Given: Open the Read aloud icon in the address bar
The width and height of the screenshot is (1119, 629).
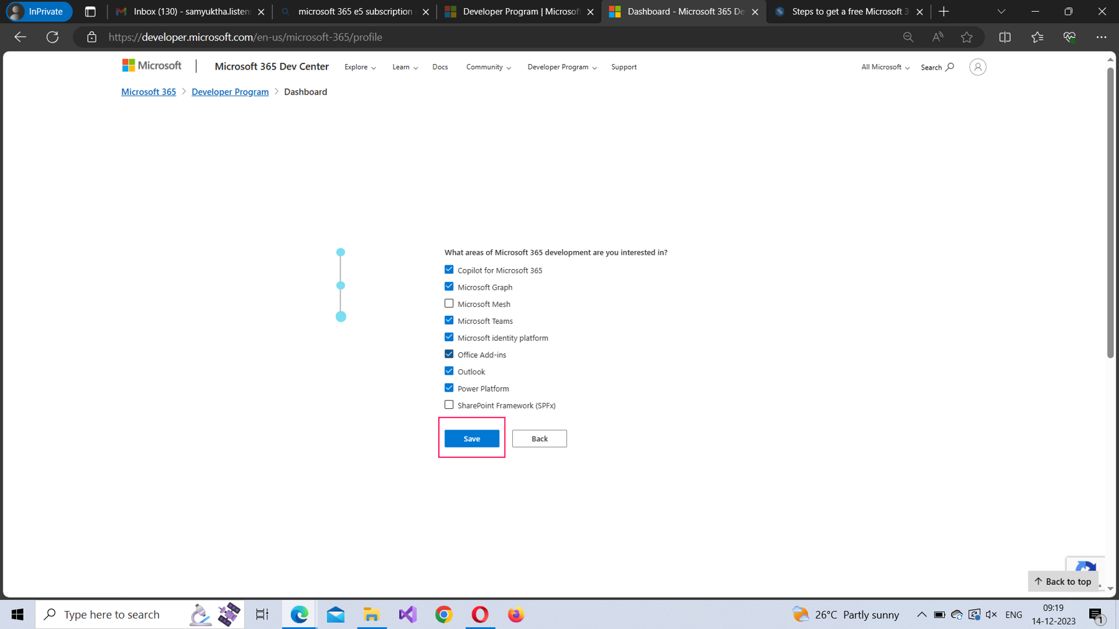Looking at the screenshot, I should pyautogui.click(x=937, y=37).
